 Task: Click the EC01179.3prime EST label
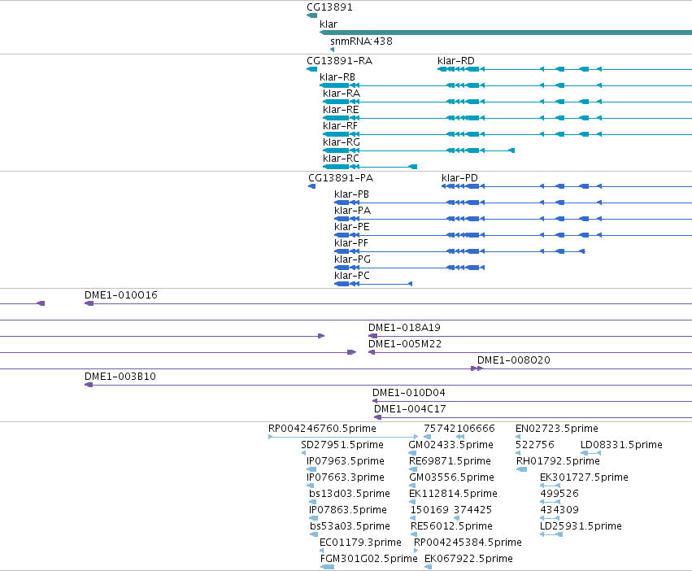point(360,543)
